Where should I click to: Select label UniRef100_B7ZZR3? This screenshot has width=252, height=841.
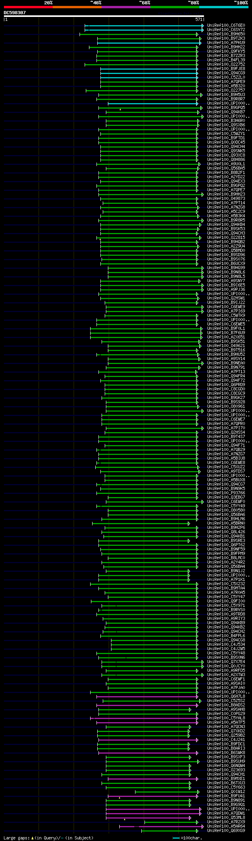pyautogui.click(x=226, y=56)
